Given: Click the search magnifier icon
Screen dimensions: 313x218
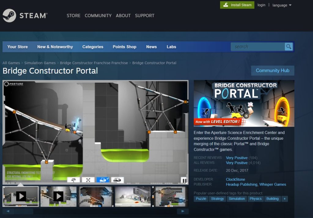Looking at the screenshot, I should 289,47.
